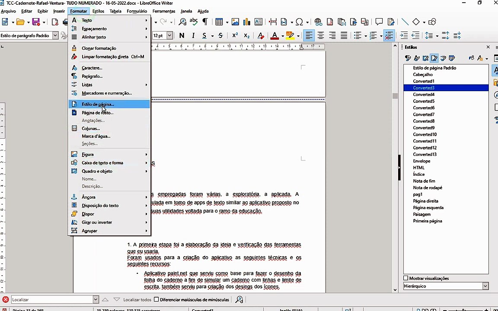Screen dimensions: 498x311
Task: Open Styles actions dropdown arrow
Action: [x=487, y=59]
